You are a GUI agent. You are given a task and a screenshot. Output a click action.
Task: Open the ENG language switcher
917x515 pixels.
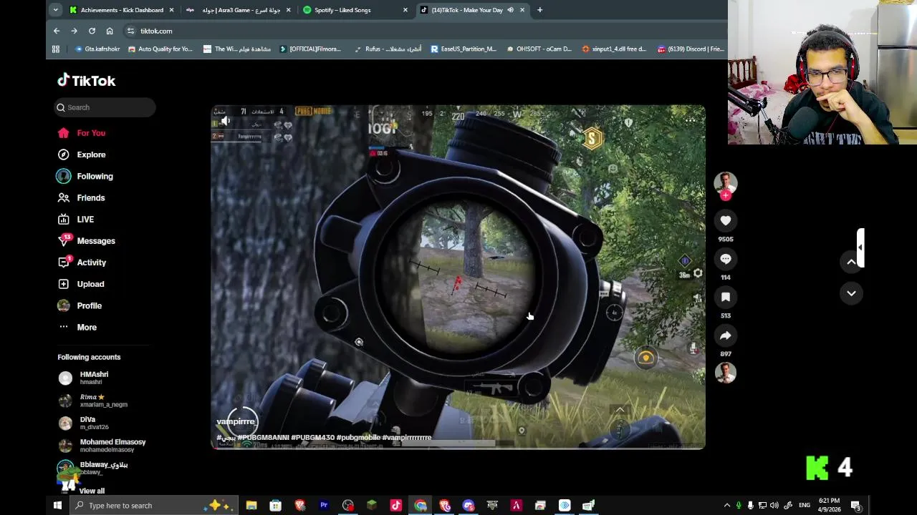(x=805, y=505)
